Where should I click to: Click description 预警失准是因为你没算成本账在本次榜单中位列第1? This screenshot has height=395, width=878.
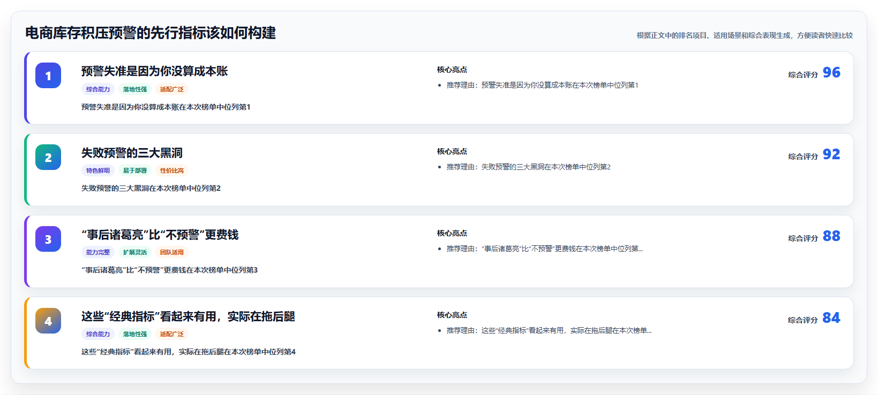166,107
